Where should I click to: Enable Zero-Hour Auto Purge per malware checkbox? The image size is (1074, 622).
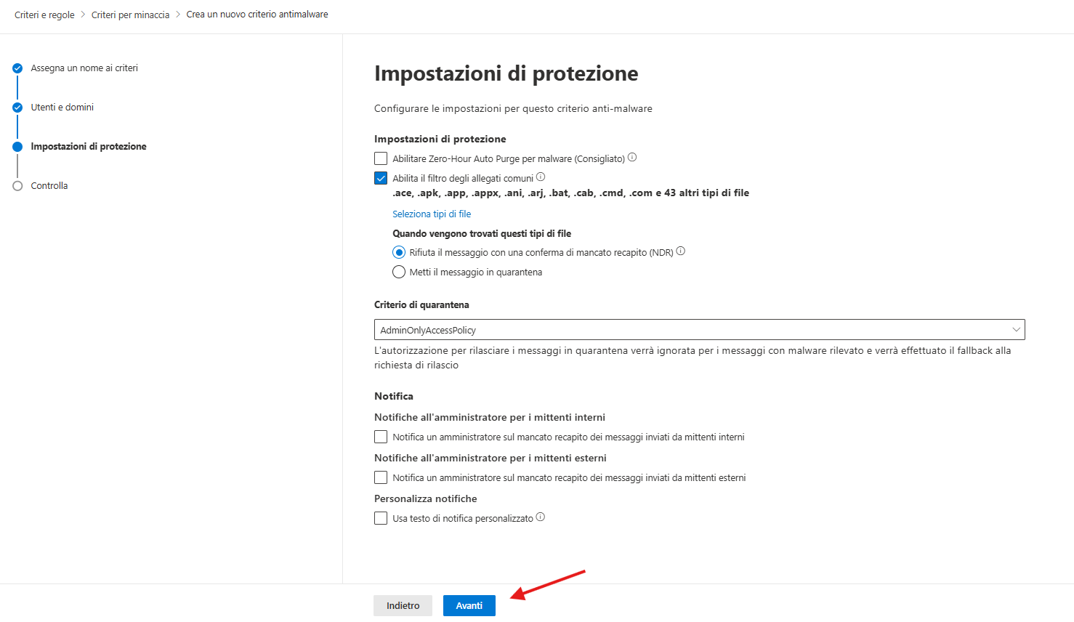[381, 158]
